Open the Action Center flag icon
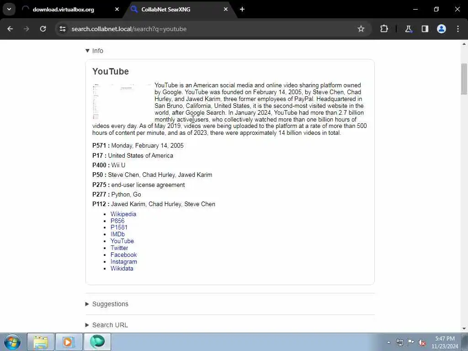This screenshot has width=468, height=351. point(411,342)
